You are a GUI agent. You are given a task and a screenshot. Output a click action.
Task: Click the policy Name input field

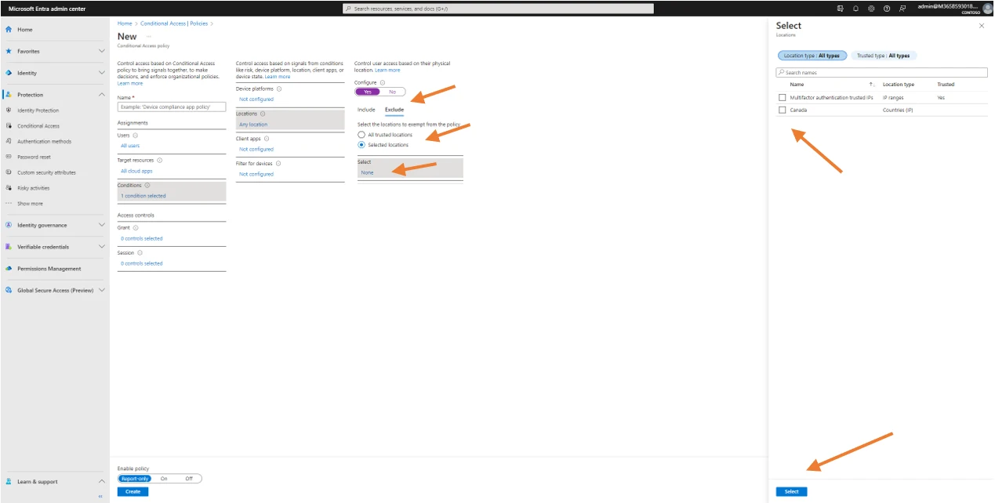tap(171, 107)
